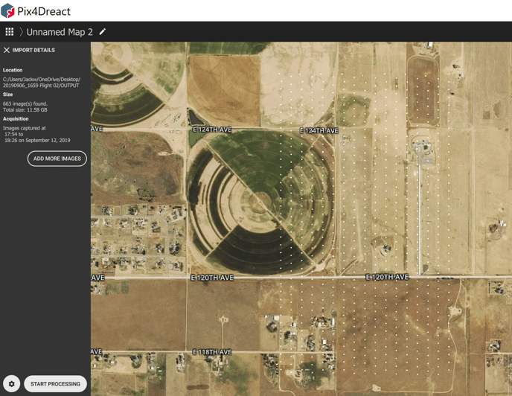
Task: Click the Import Details panel heading
Action: 33,51
